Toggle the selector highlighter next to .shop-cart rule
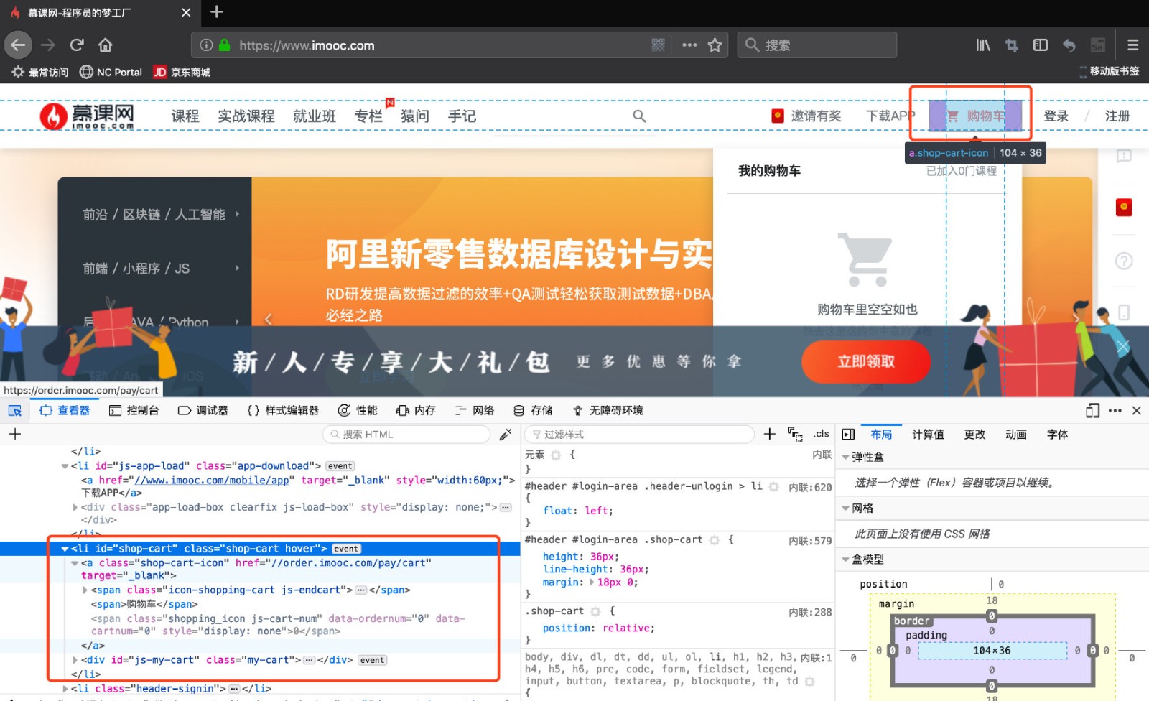This screenshot has height=701, width=1149. tap(595, 611)
